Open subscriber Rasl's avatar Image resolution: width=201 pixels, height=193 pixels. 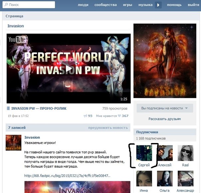[185, 153]
